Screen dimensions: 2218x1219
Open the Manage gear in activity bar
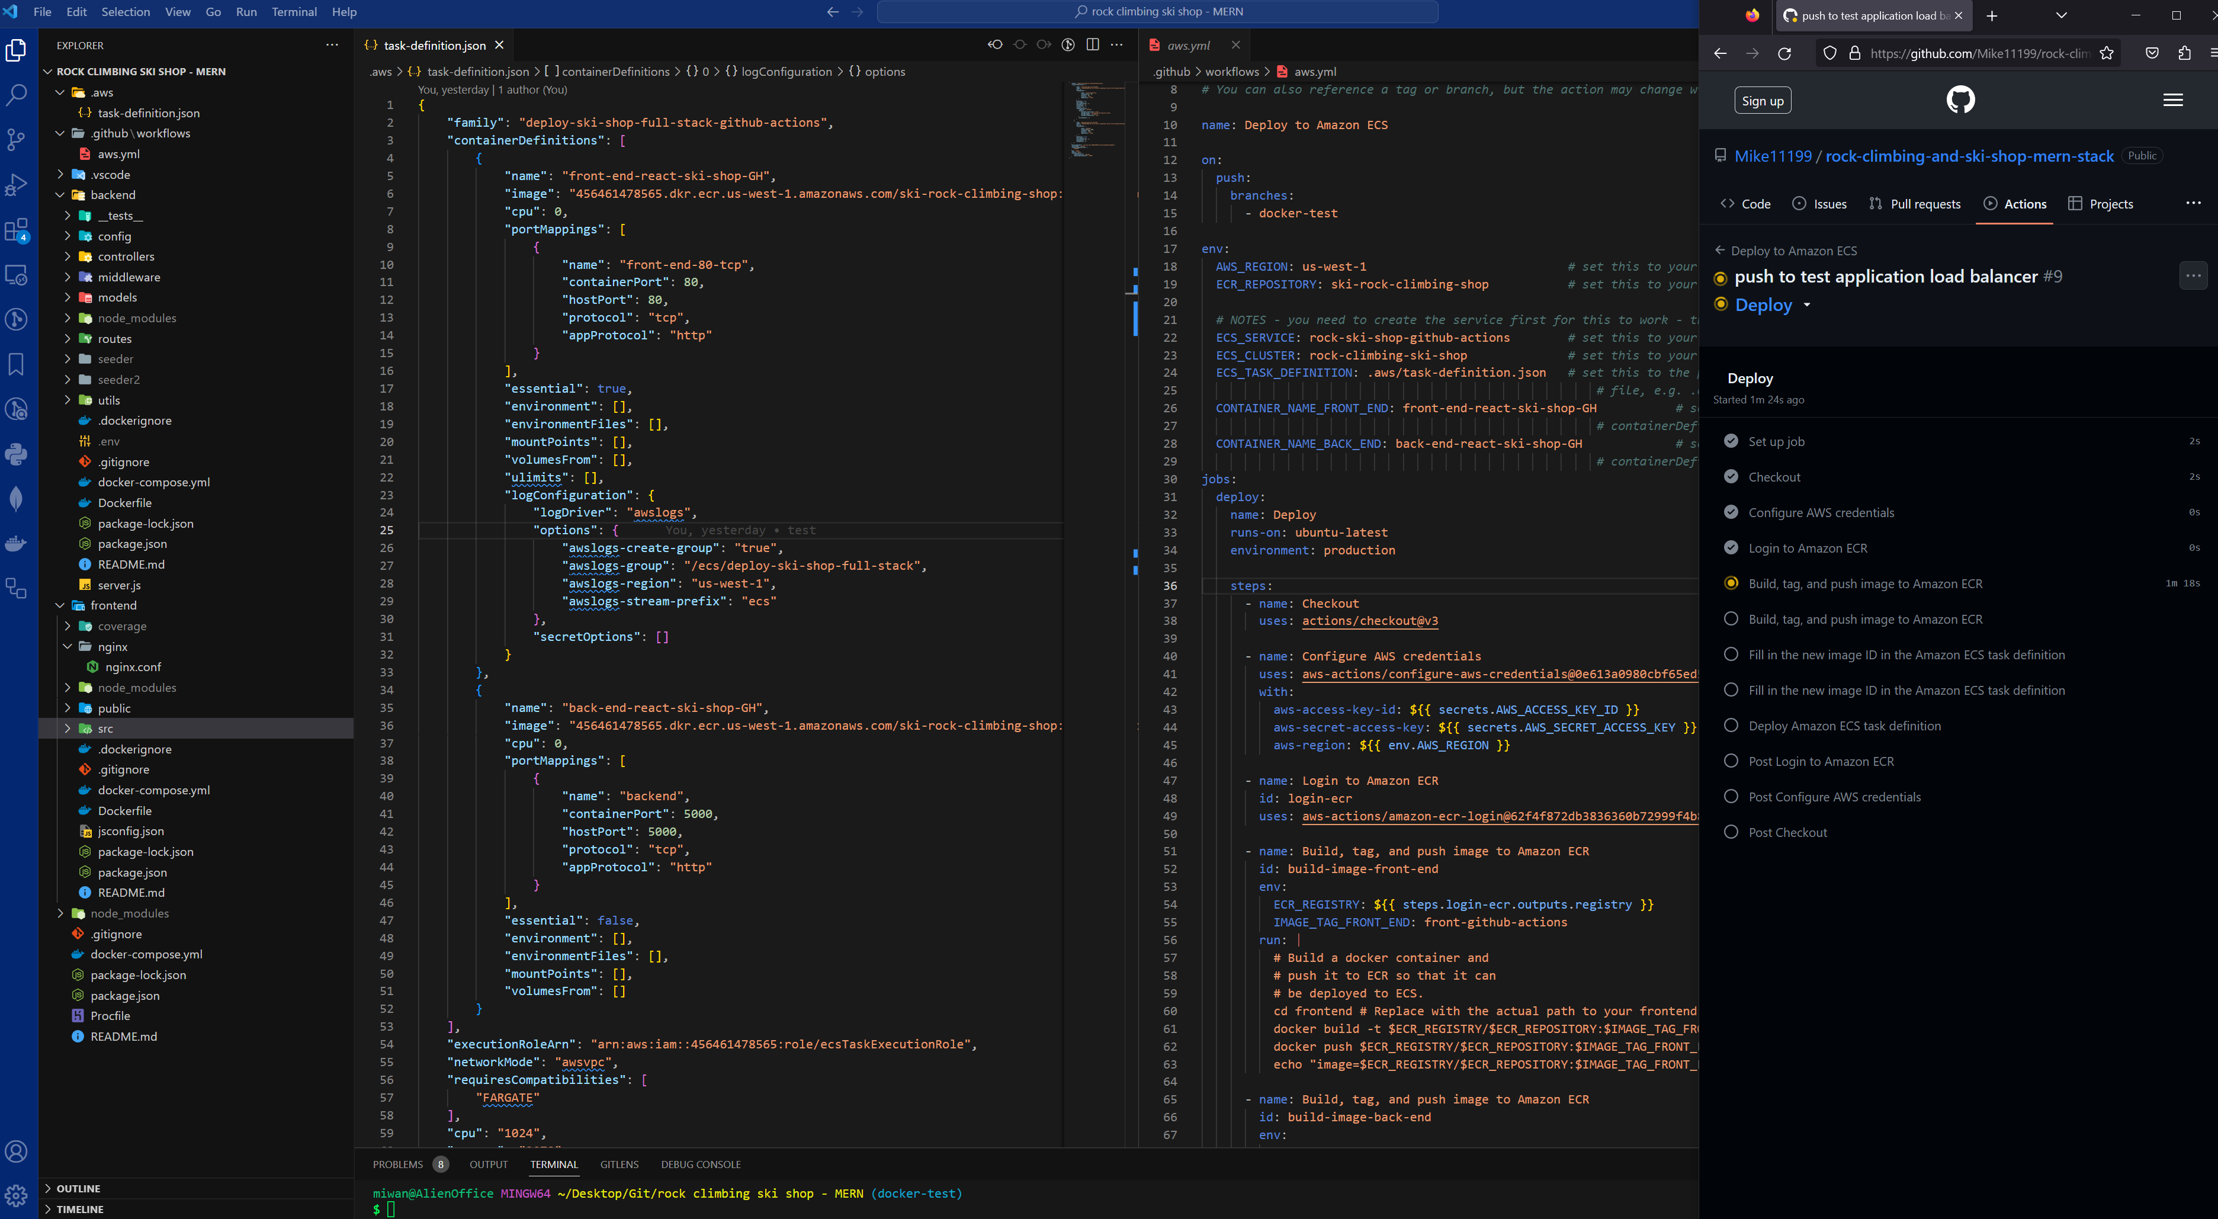[17, 1196]
